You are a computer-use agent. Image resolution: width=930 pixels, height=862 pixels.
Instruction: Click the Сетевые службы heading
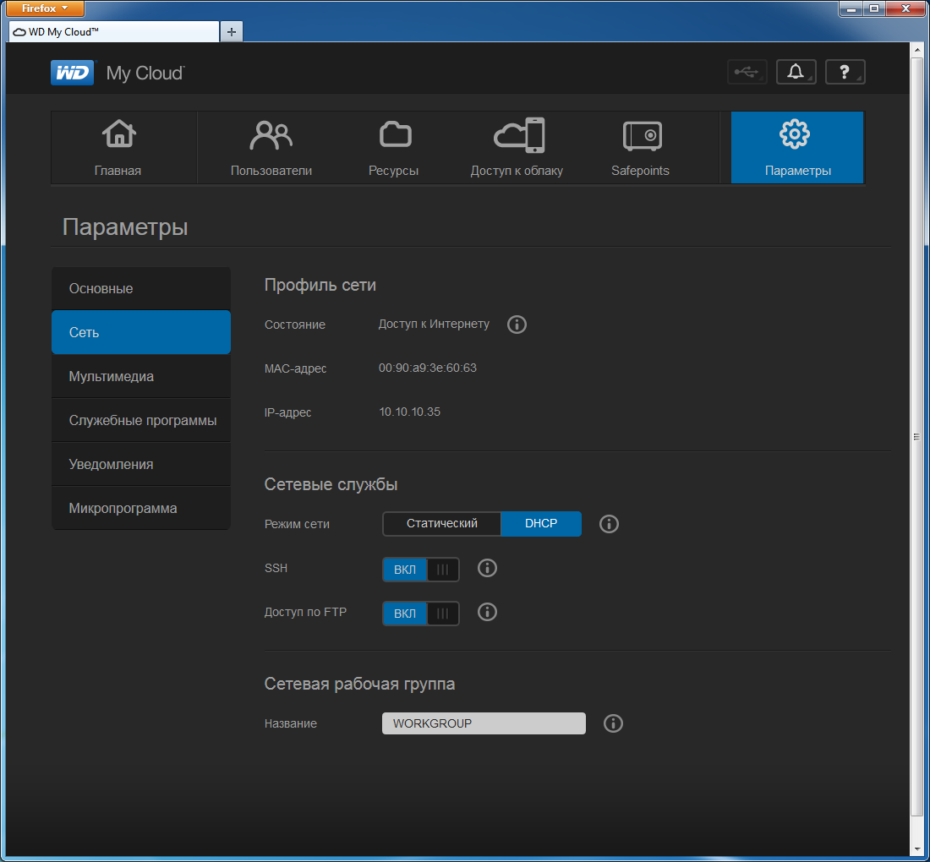331,484
